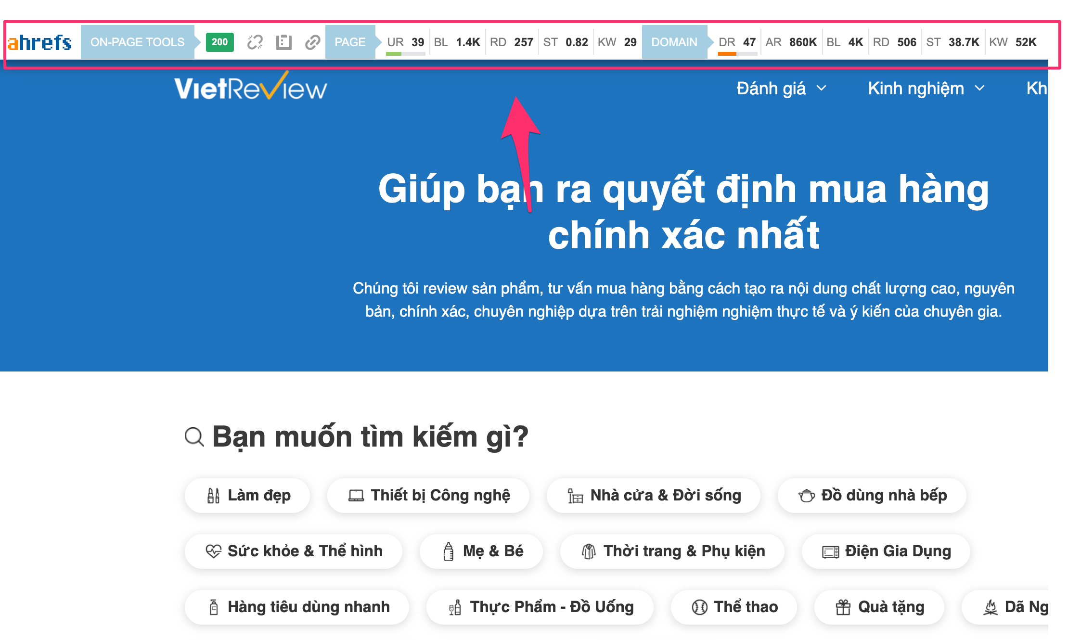1081x640 pixels.
Task: Click the domain KW 52K metric
Action: [1013, 42]
